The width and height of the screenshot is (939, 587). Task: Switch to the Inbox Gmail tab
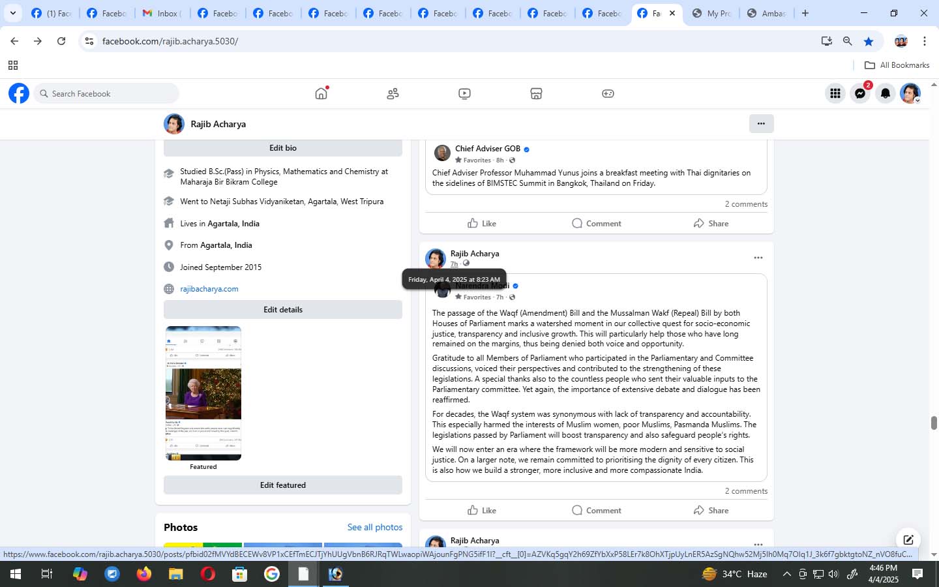pos(161,13)
